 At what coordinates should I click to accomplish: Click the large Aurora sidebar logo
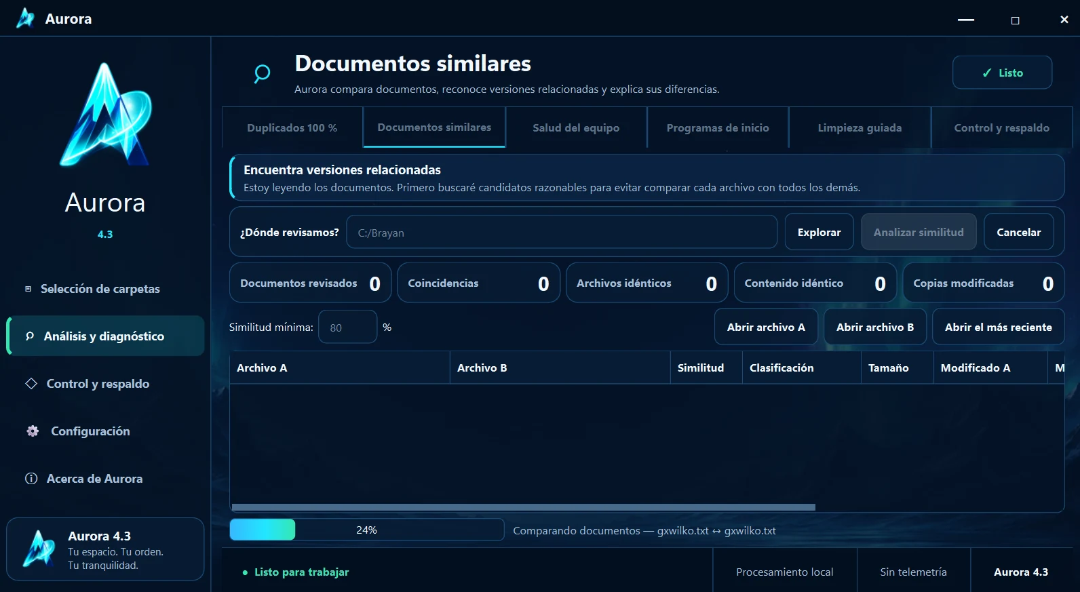click(105, 114)
